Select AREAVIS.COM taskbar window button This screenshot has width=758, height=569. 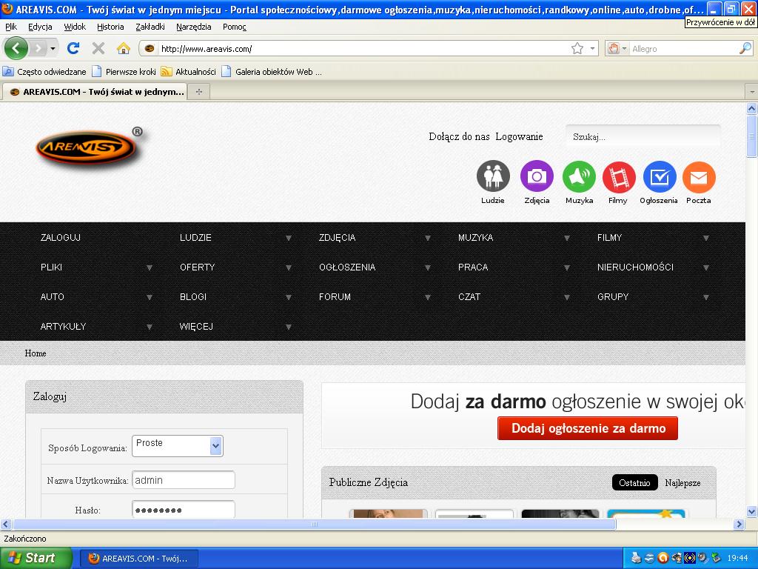click(x=139, y=559)
